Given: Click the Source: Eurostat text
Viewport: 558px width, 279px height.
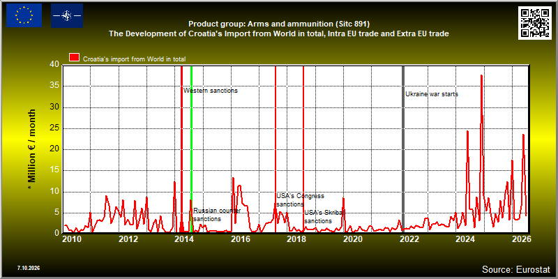Looking at the screenshot, I should 516,269.
